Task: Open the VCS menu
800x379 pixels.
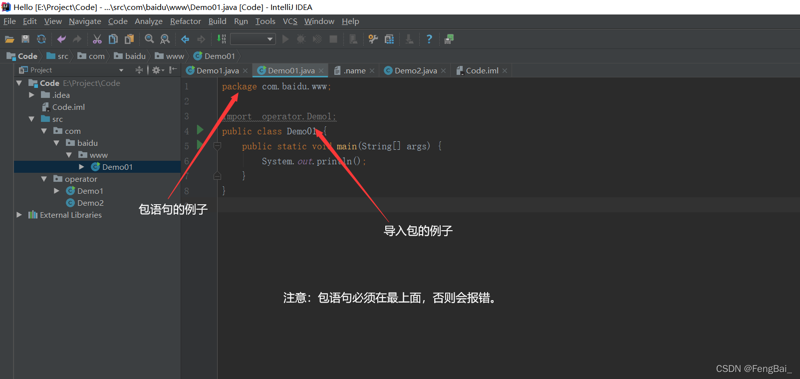Action: [290, 21]
